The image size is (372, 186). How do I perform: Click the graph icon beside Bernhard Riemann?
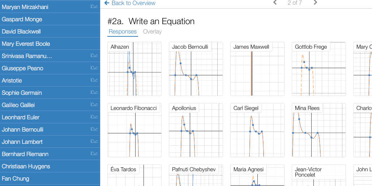click(94, 154)
